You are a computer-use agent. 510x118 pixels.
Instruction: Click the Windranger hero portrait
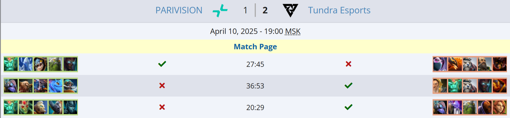(x=500, y=107)
